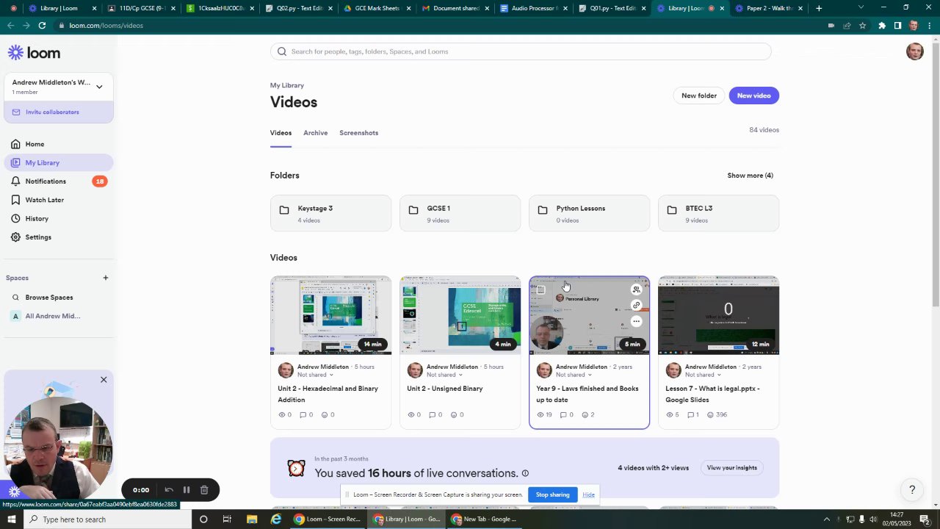The image size is (940, 529).
Task: Reload the page with the refresh icon
Action: pos(42,25)
